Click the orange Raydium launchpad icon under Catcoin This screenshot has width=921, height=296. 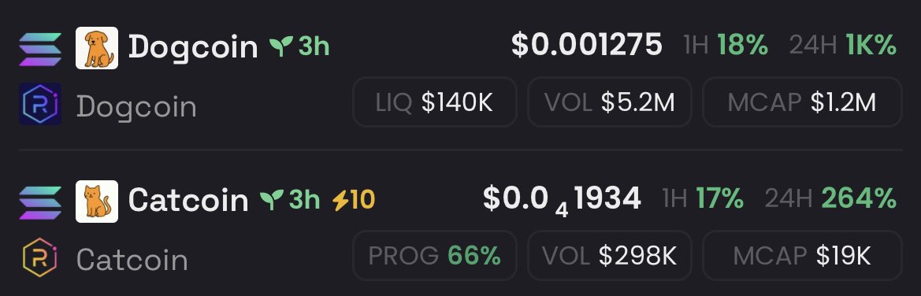click(40, 257)
